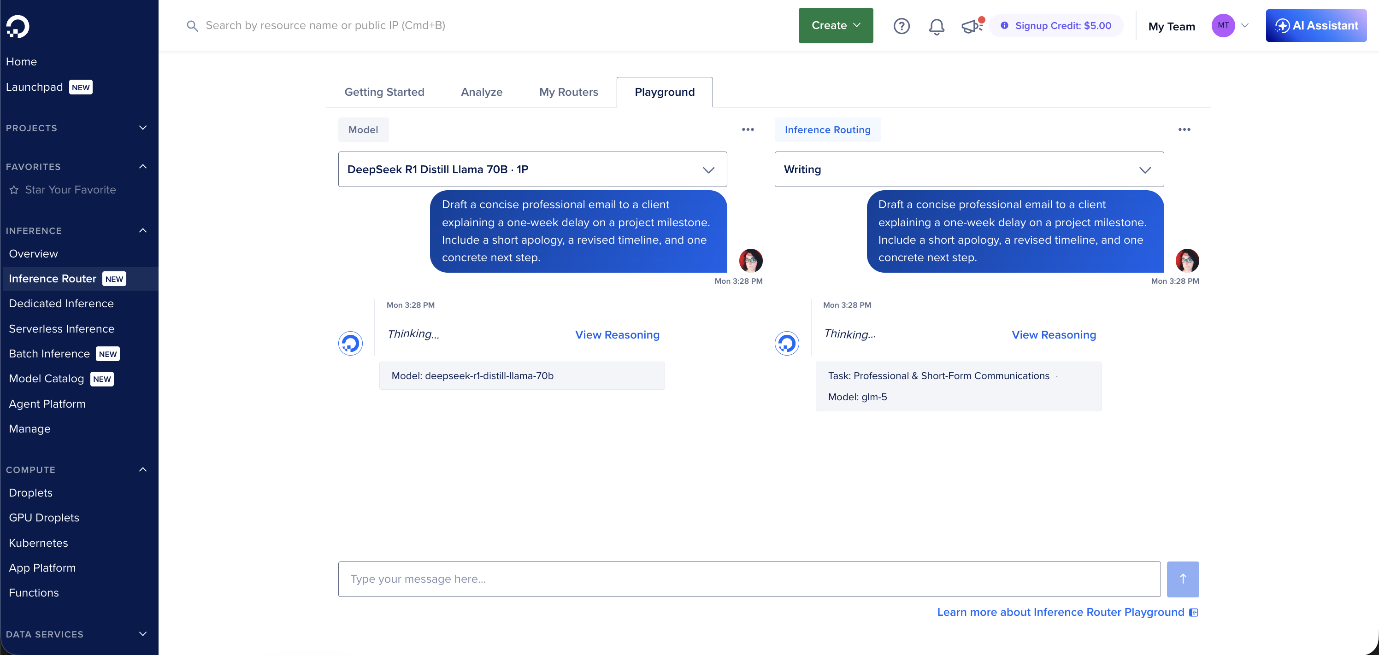Click the MT user avatar
The image size is (1379, 655).
[x=1223, y=26]
